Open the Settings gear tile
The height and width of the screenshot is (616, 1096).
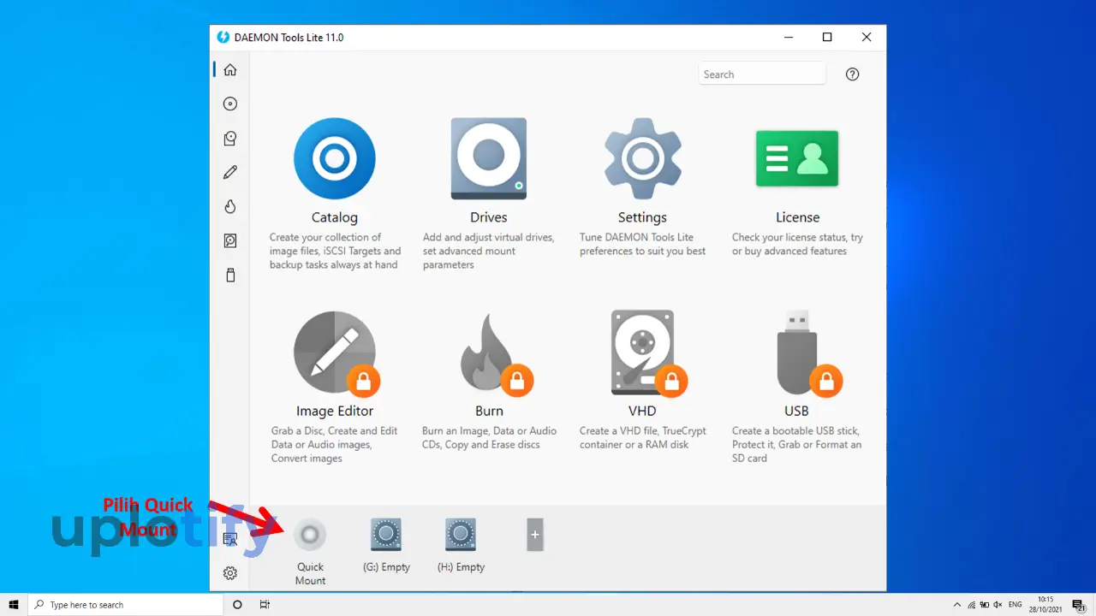[642, 159]
